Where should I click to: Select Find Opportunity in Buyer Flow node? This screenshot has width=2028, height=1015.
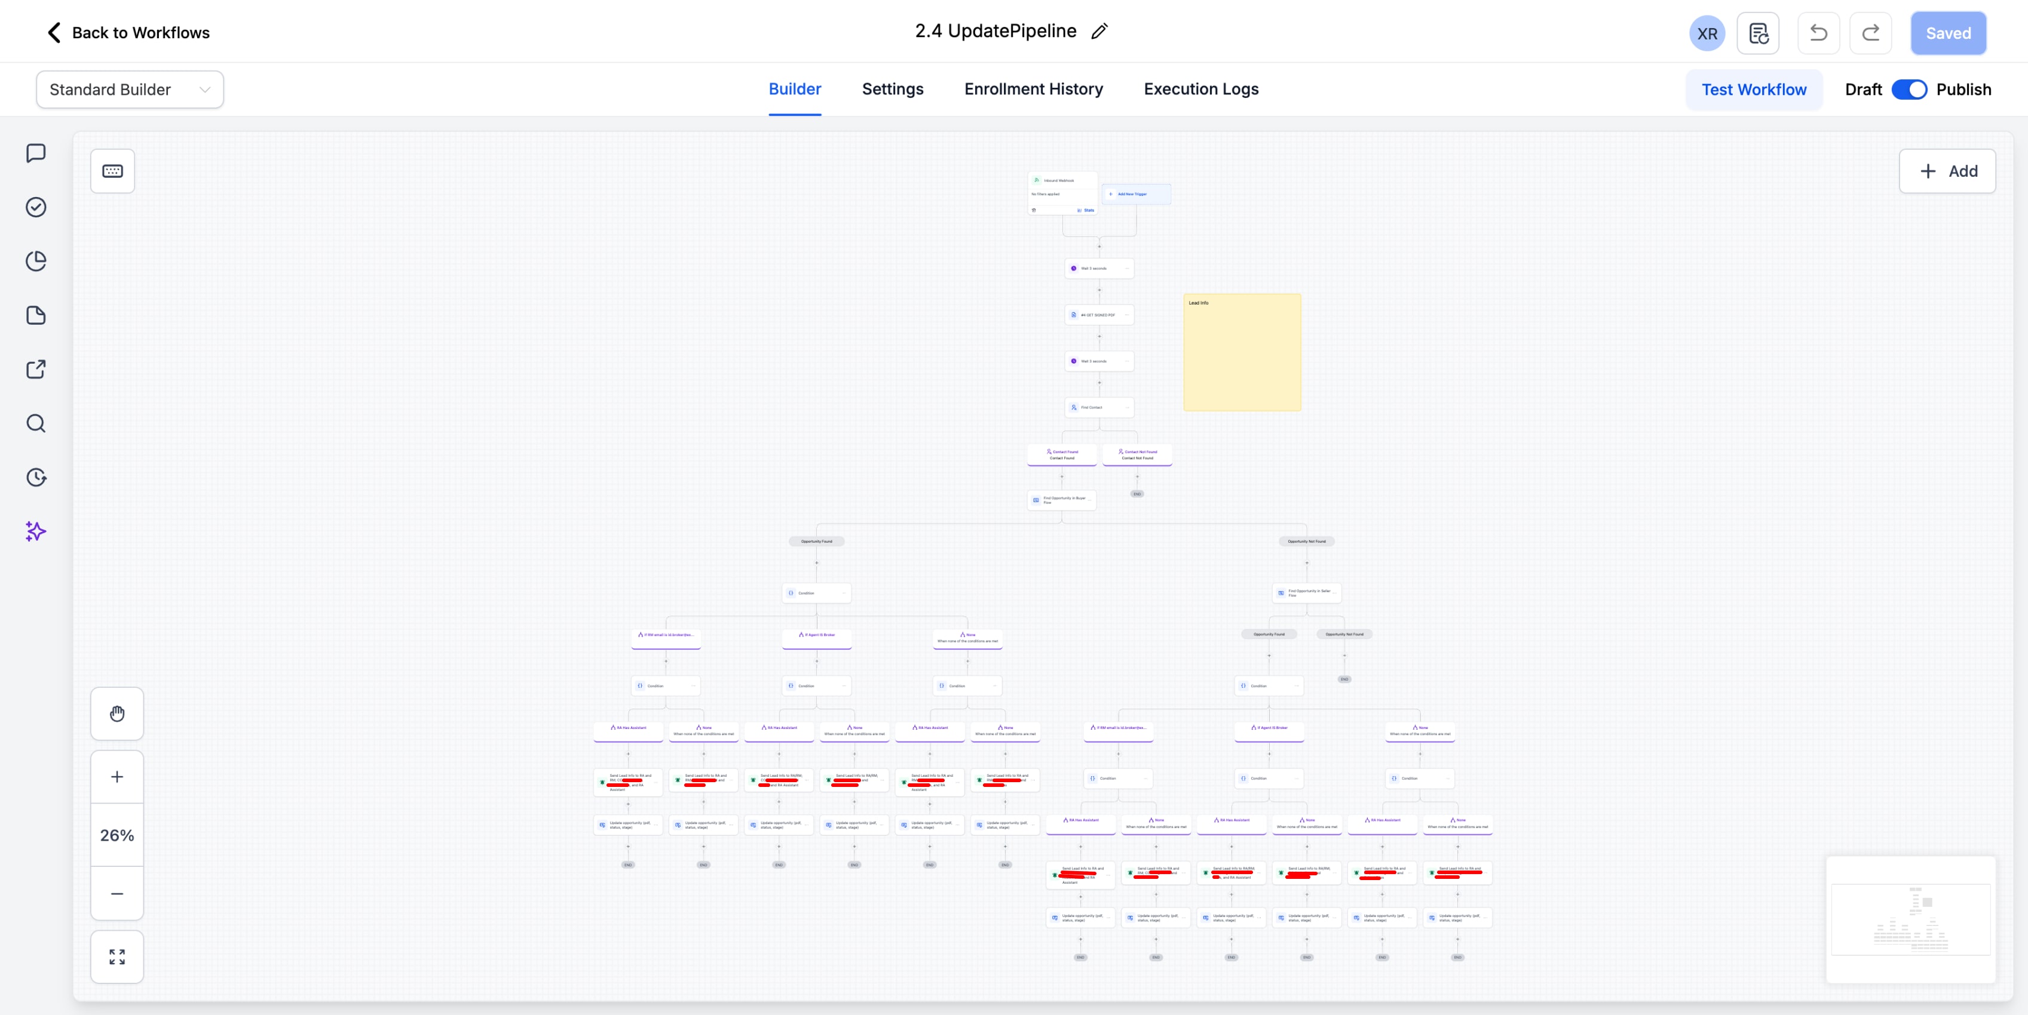point(1061,500)
